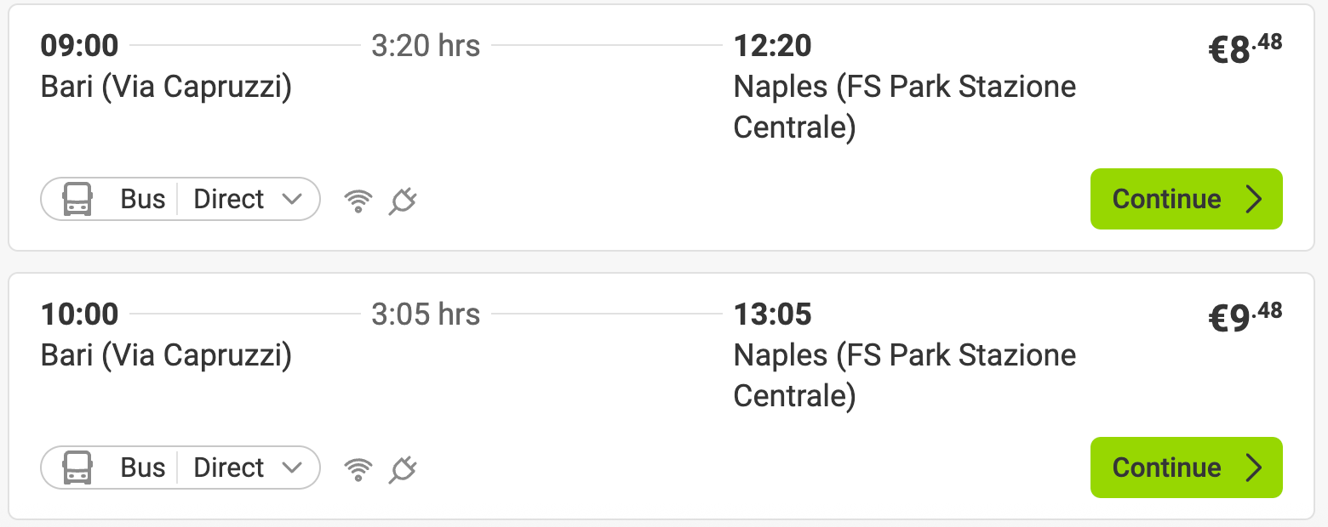Click the Wi-Fi icon on 10:00 trip
This screenshot has width=1328, height=527.
[x=358, y=469]
